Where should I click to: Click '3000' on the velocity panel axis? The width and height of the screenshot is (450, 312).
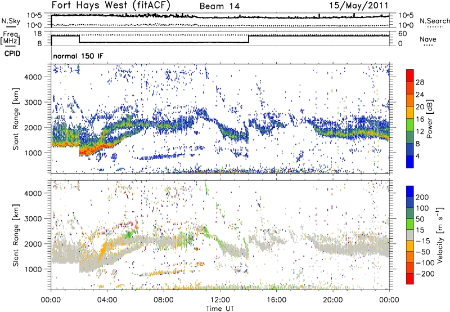click(x=33, y=219)
